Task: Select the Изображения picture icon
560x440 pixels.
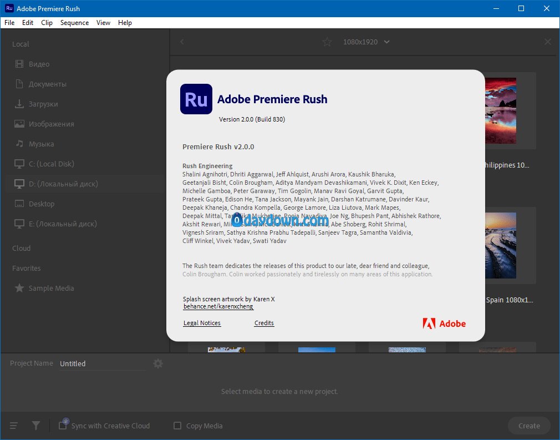Action: pyautogui.click(x=19, y=124)
